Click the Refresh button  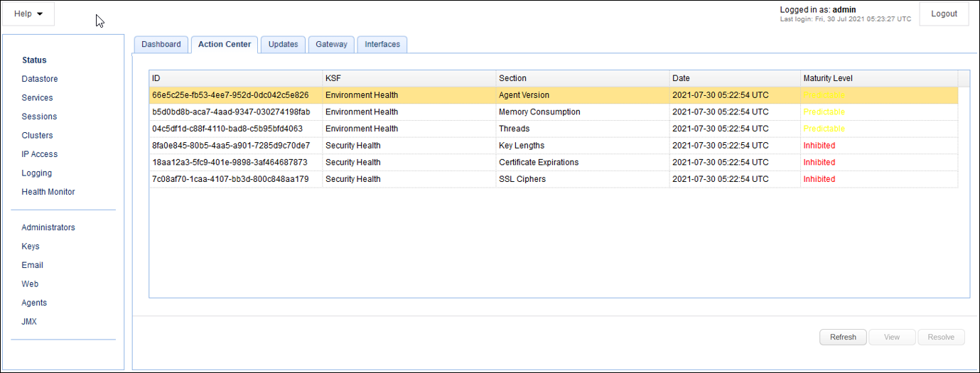coord(843,337)
